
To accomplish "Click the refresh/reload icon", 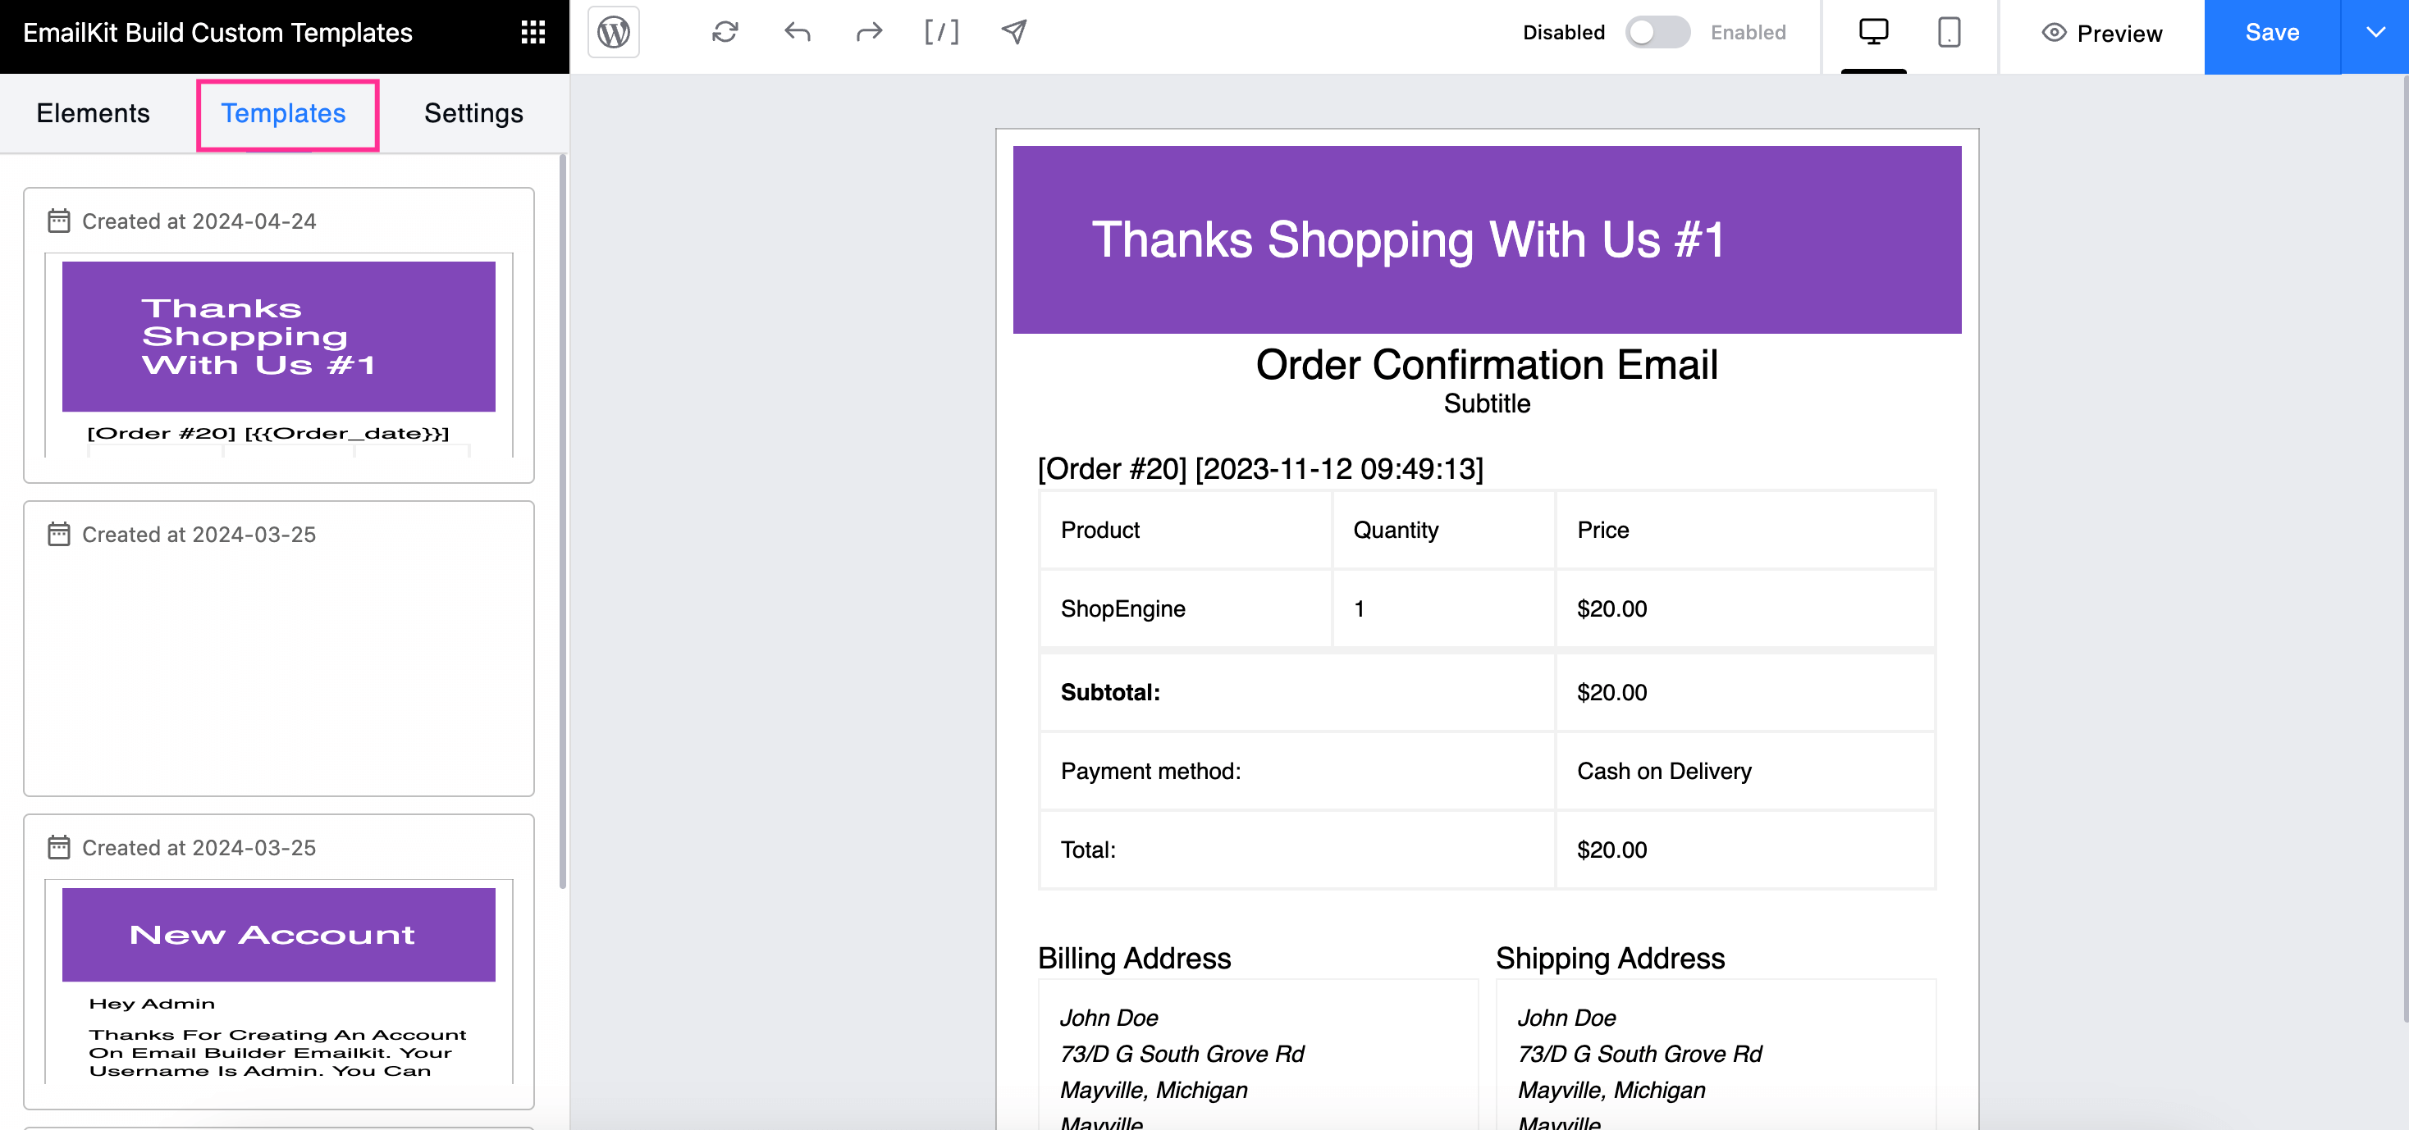I will coord(724,30).
